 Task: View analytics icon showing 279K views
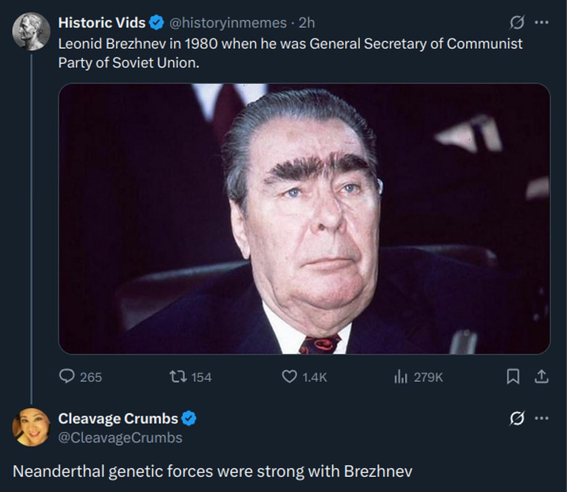pyautogui.click(x=401, y=377)
